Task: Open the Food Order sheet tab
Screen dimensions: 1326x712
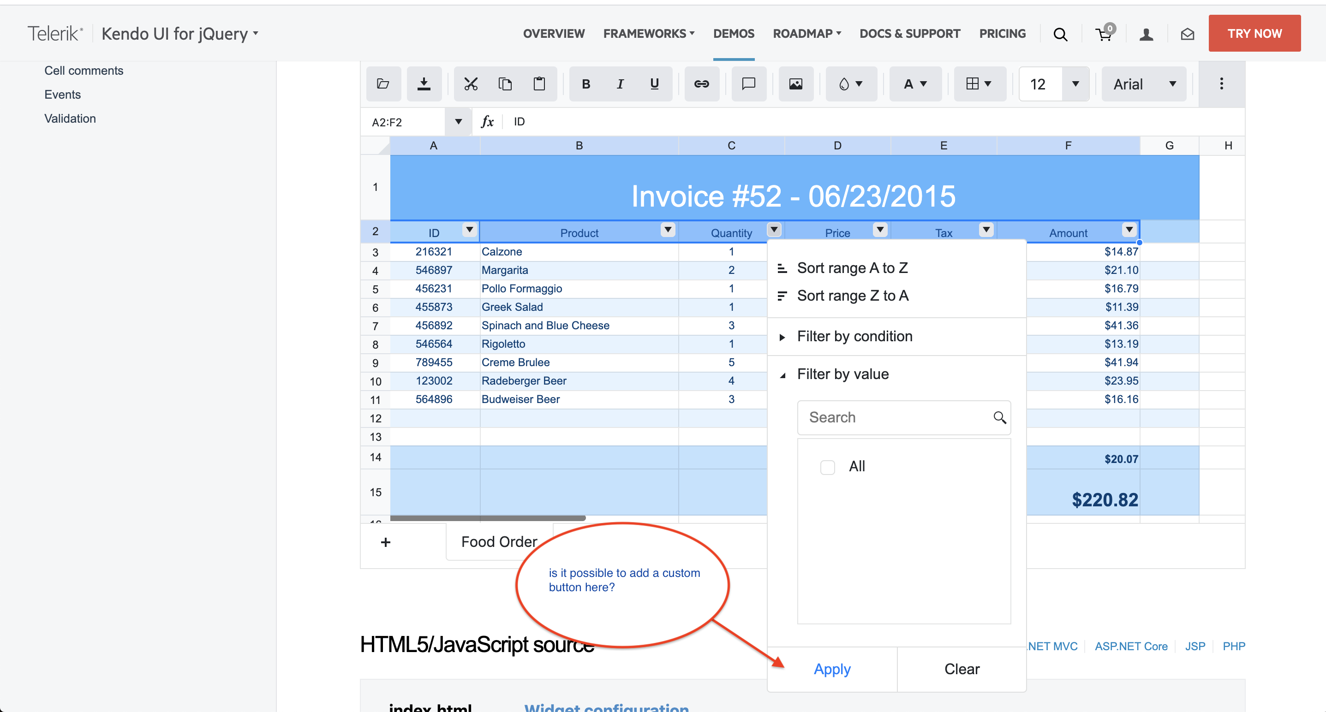Action: pos(499,542)
